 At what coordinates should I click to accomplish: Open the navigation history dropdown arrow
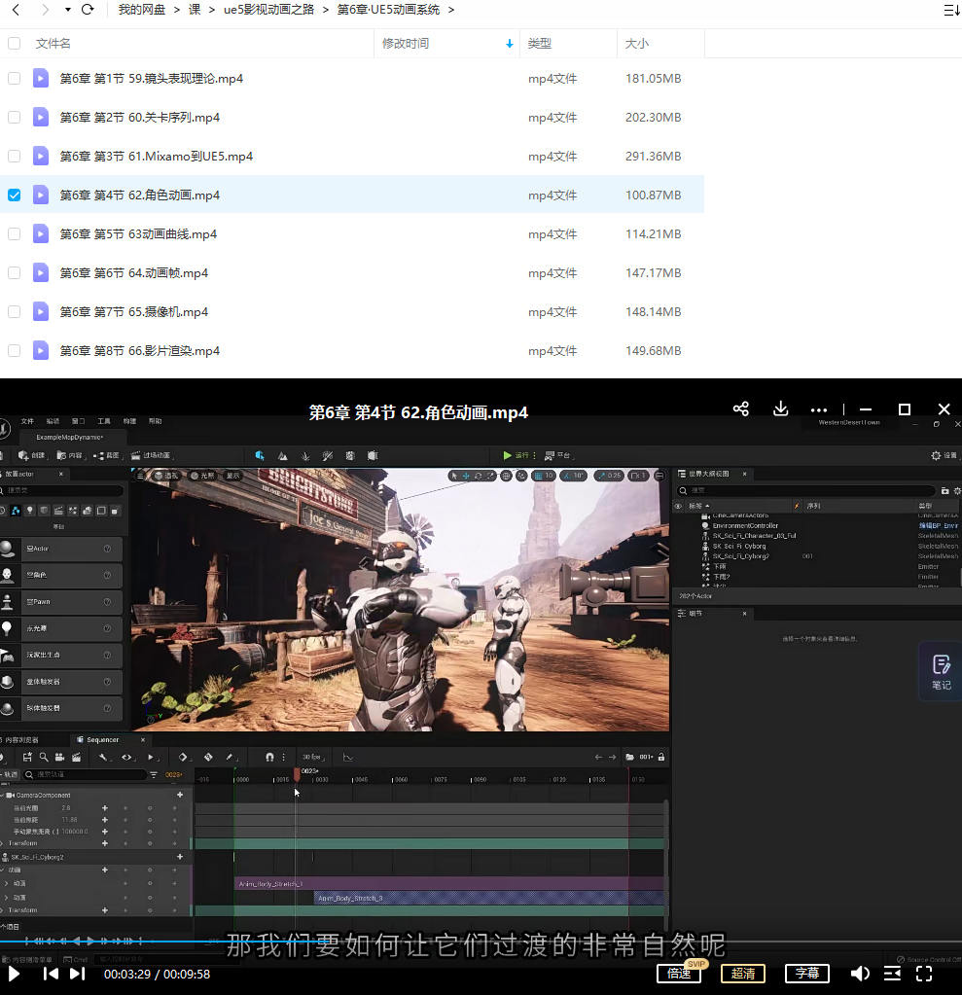(x=67, y=10)
